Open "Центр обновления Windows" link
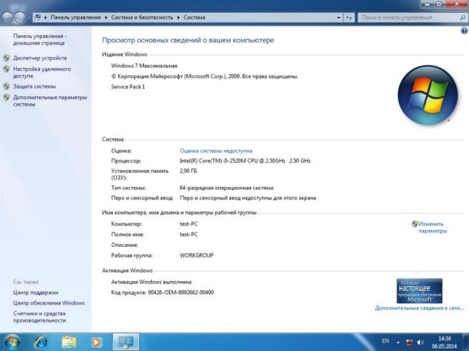The width and height of the screenshot is (469, 351). 49,303
